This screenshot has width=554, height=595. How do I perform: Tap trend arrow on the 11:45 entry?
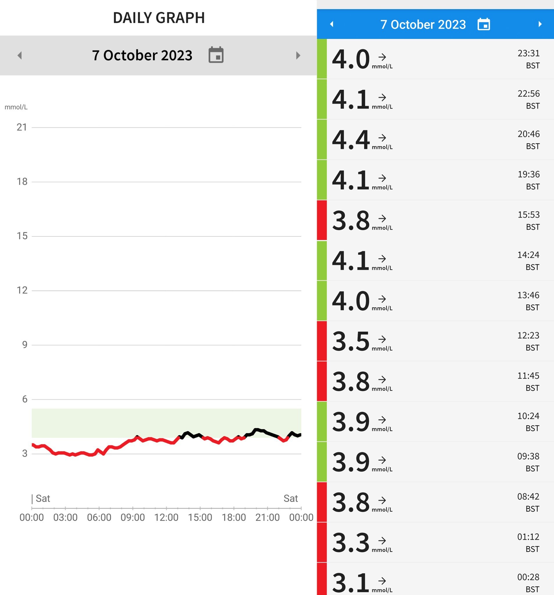382,379
